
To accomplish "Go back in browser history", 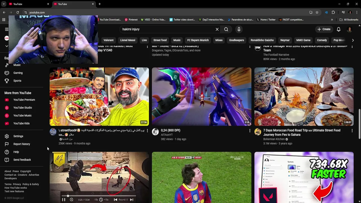I will [x=4, y=12].
